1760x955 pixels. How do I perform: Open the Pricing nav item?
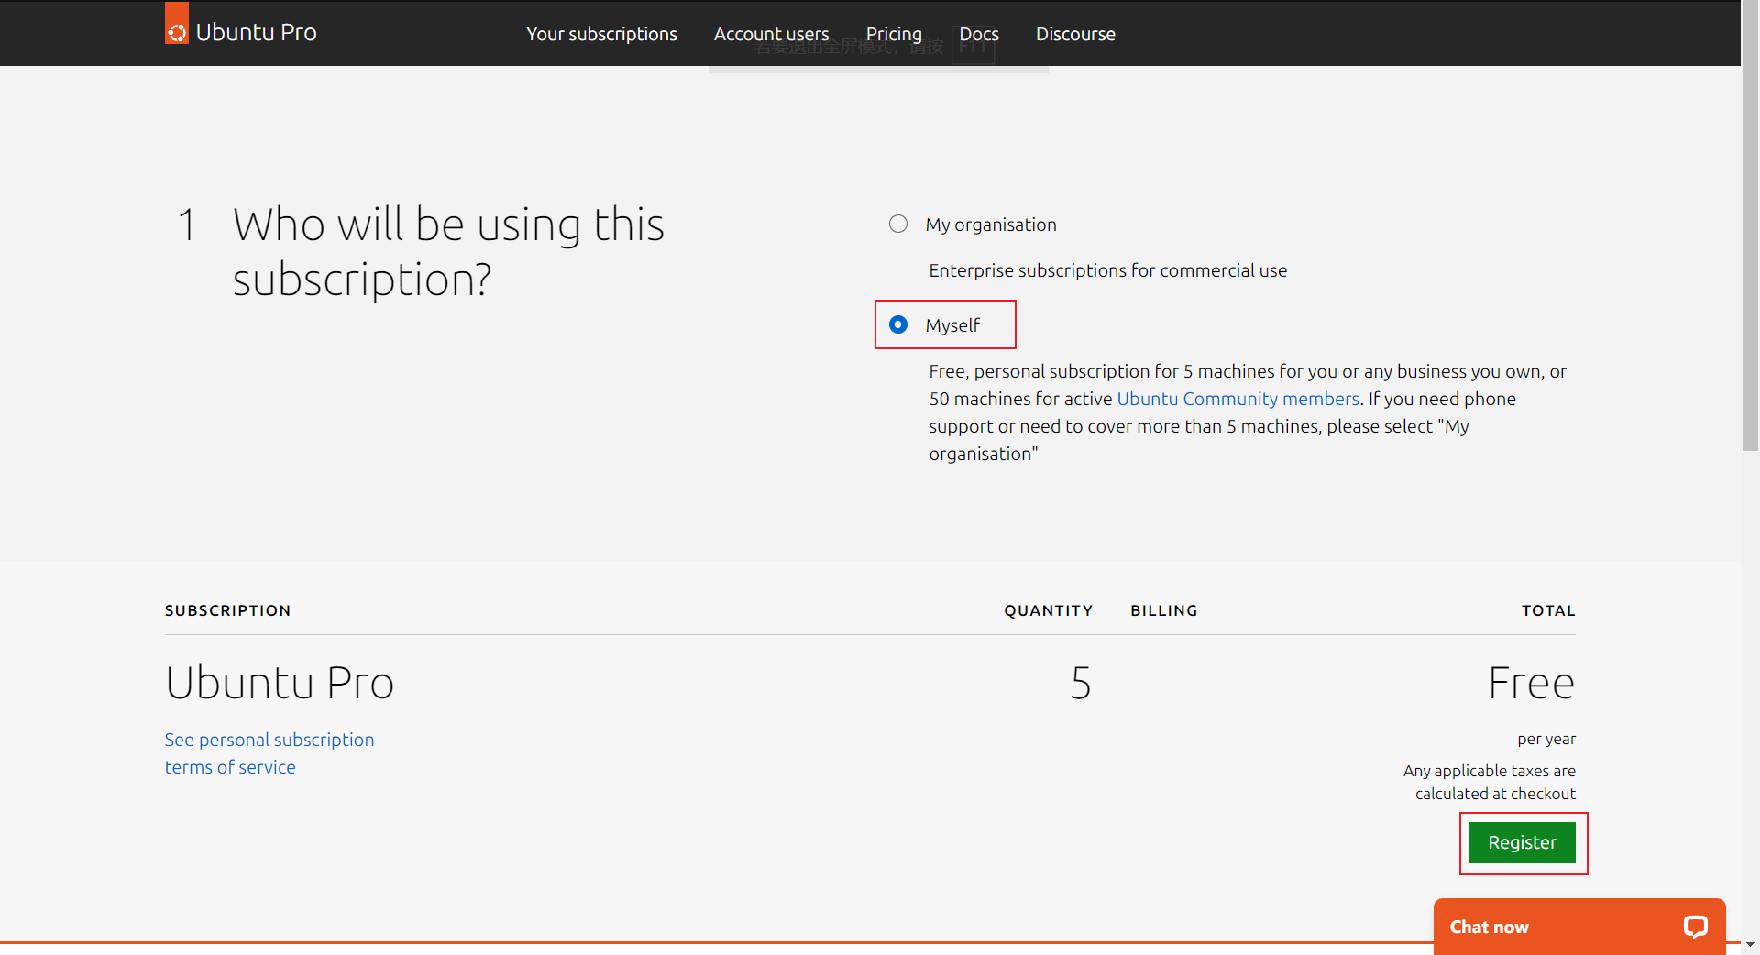tap(894, 34)
